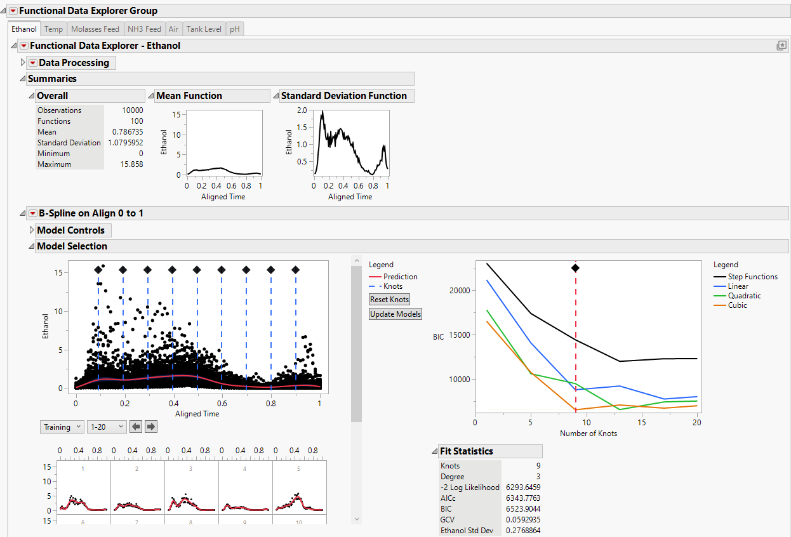Screen dimensions: 791x537
Task: Click the Update Models button
Action: [x=395, y=314]
